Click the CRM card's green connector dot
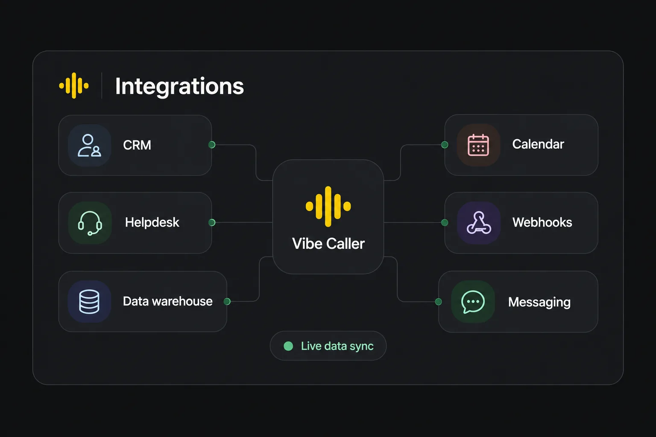This screenshot has height=437, width=656. tap(212, 145)
